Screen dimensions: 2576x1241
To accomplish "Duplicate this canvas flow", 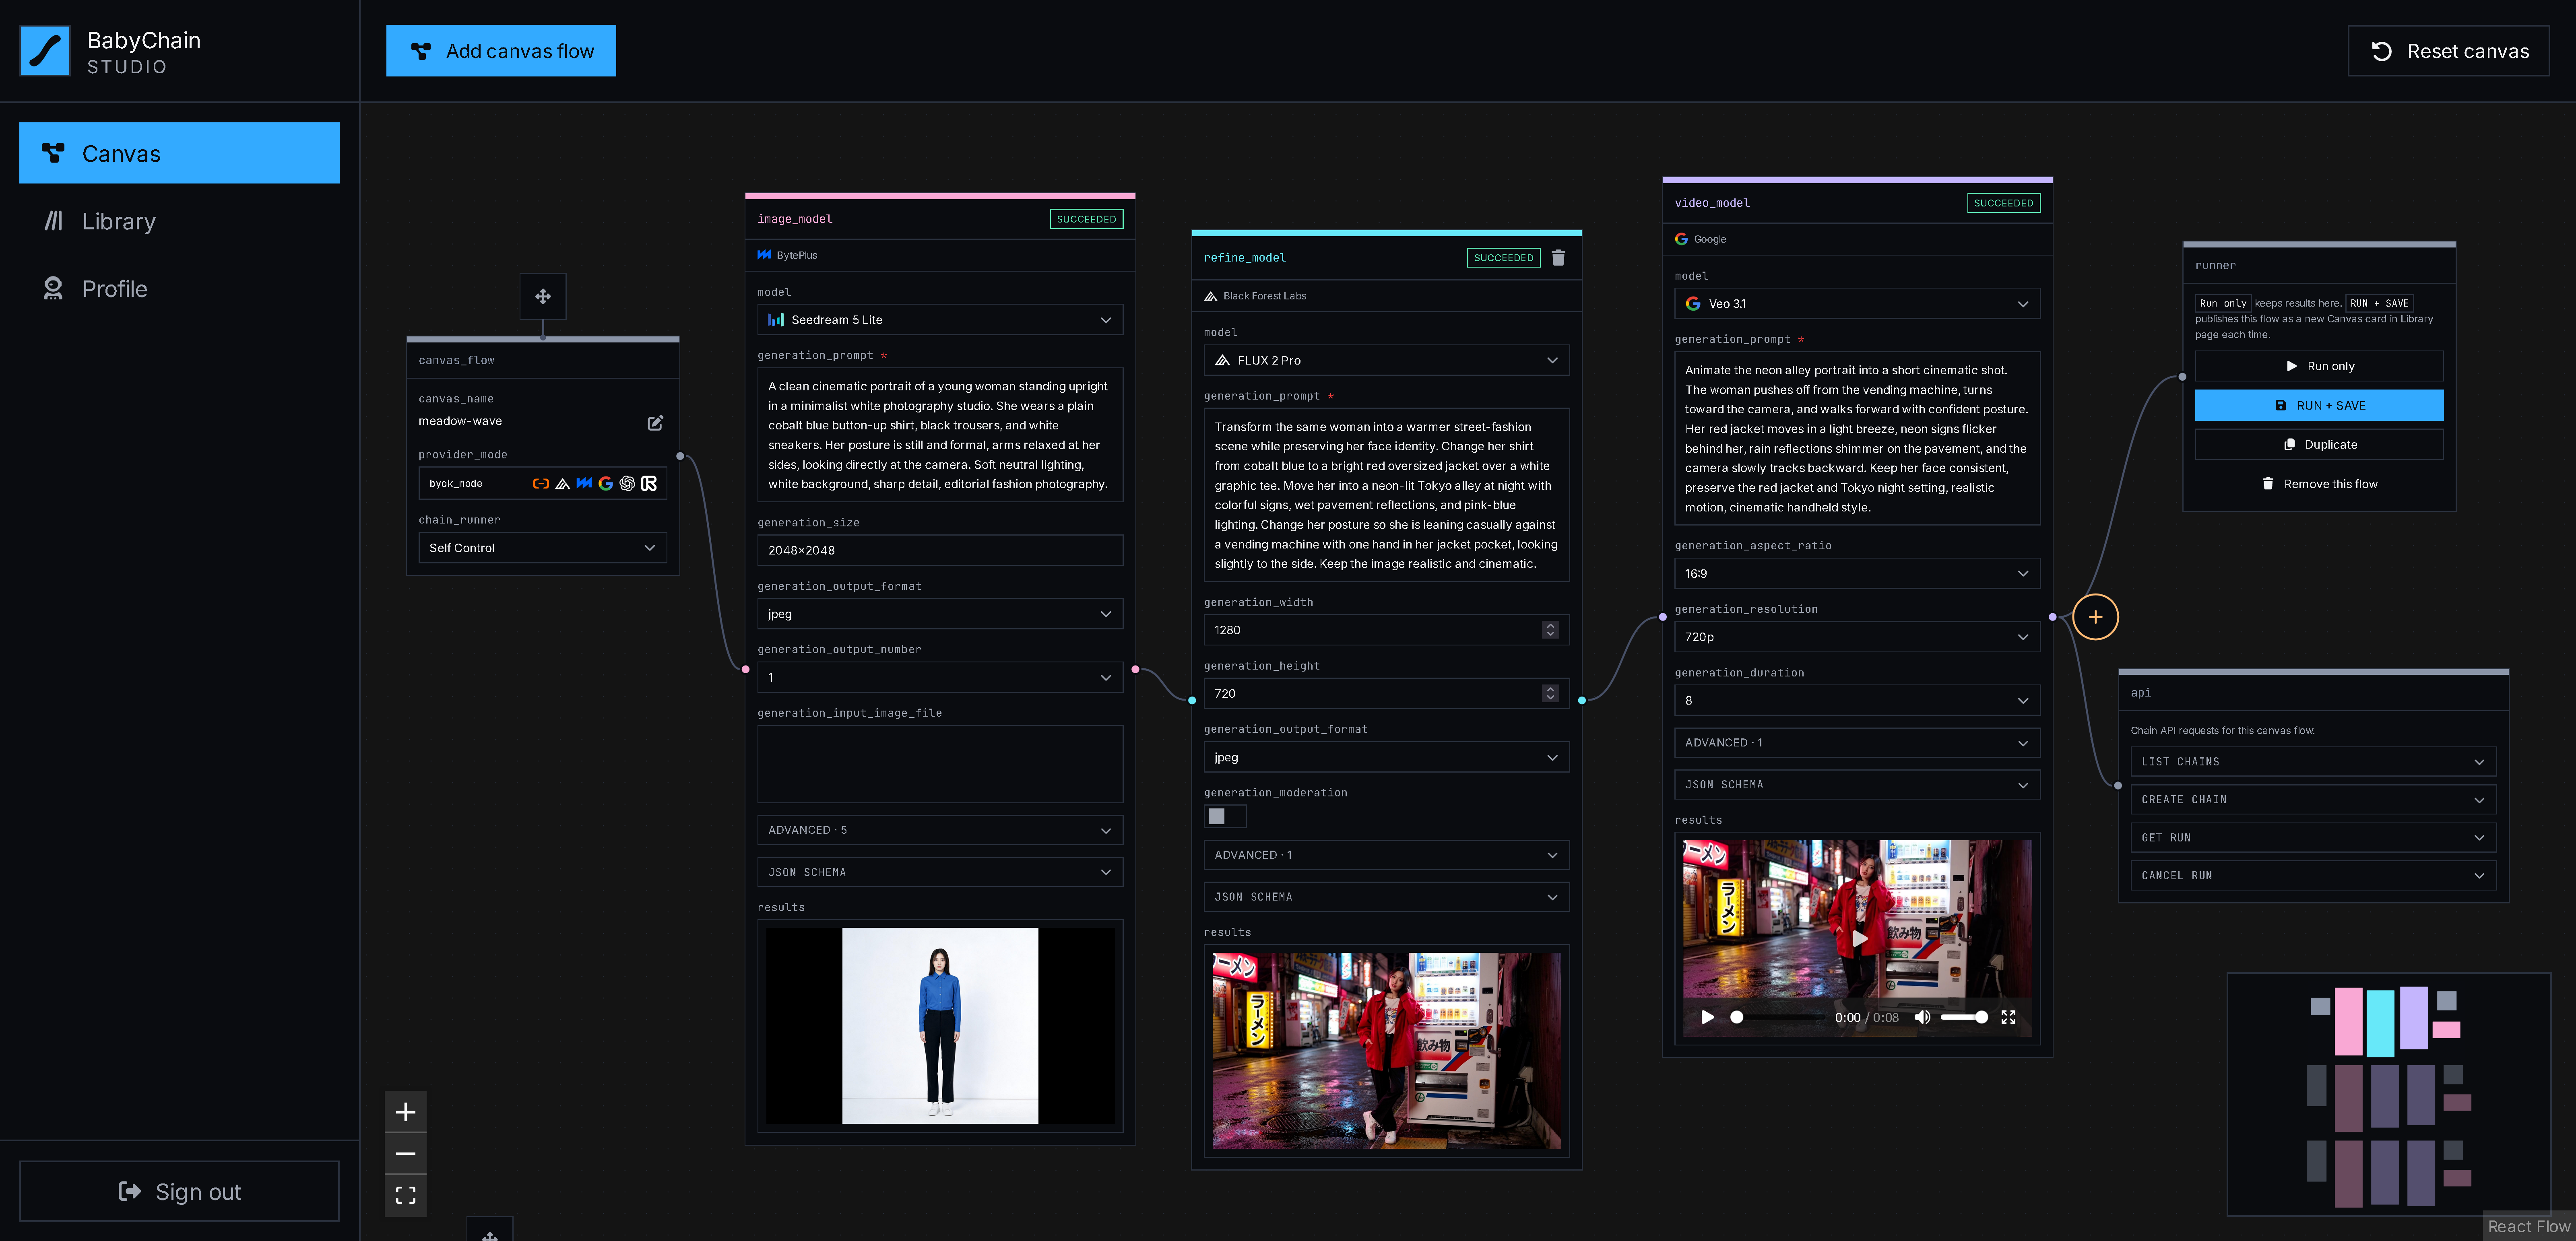I will click(x=2319, y=445).
